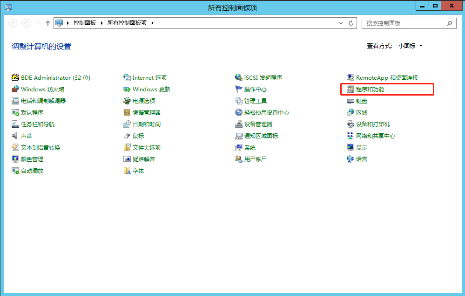Expand the 小图标 view mode dropdown
465x296 pixels.
[421, 46]
